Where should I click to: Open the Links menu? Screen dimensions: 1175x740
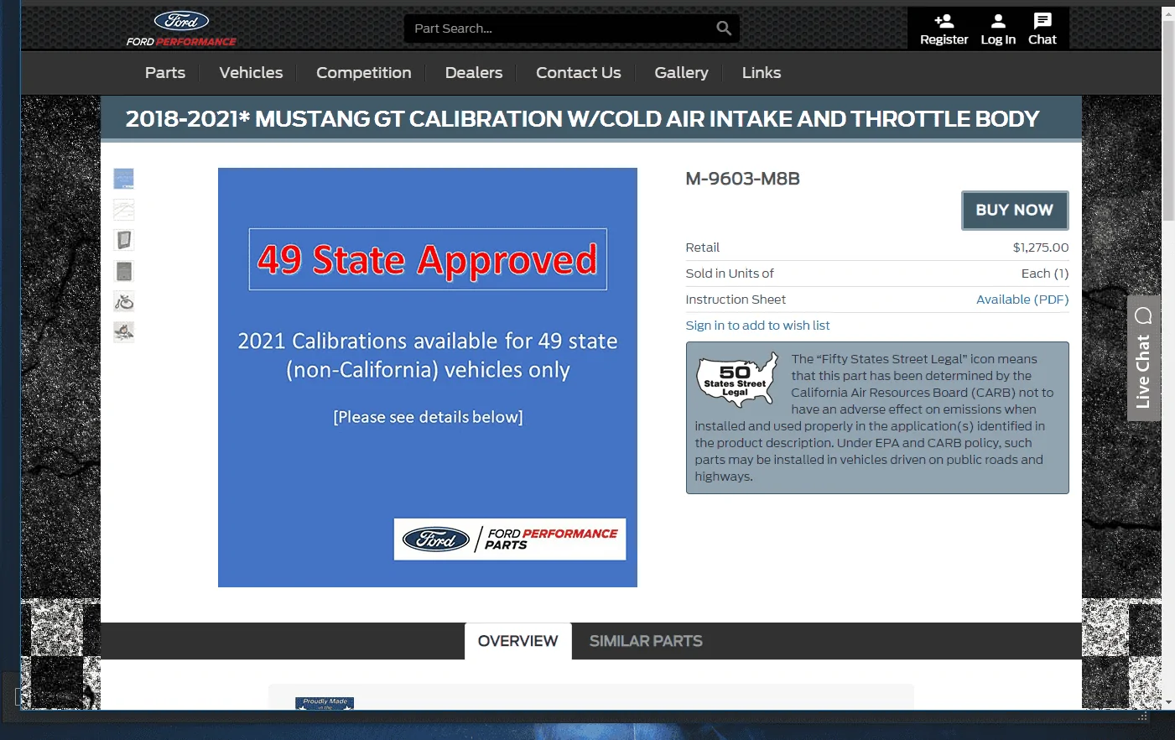click(x=762, y=73)
